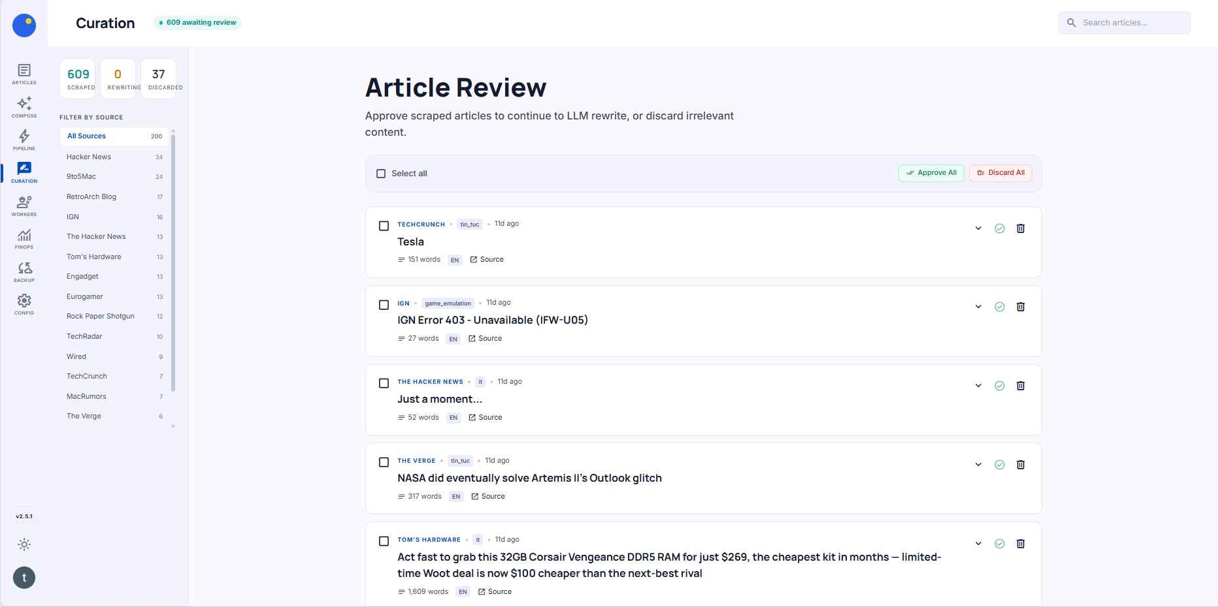The height and width of the screenshot is (607, 1218).
Task: Click the Approve All button
Action: click(x=931, y=173)
